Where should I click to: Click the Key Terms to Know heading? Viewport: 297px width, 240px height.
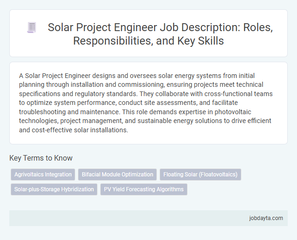(x=41, y=158)
